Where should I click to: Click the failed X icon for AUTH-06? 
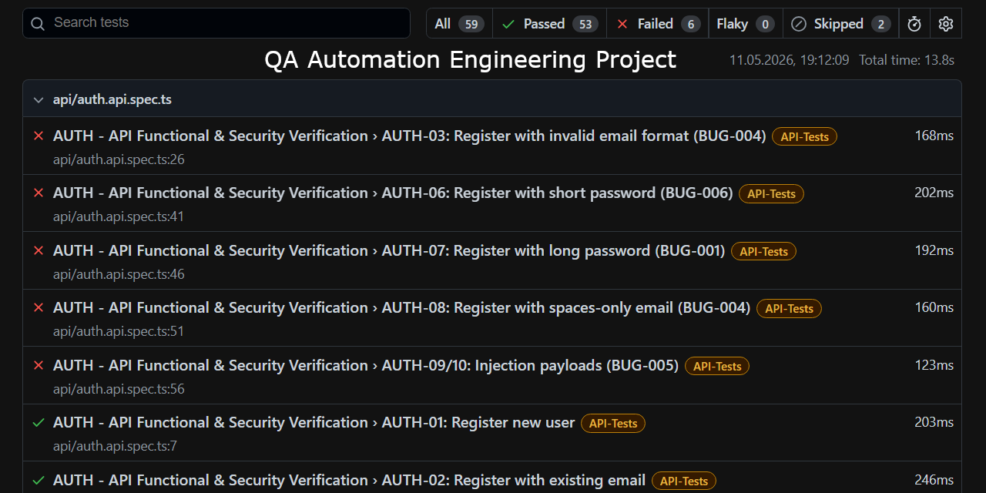[x=39, y=193]
